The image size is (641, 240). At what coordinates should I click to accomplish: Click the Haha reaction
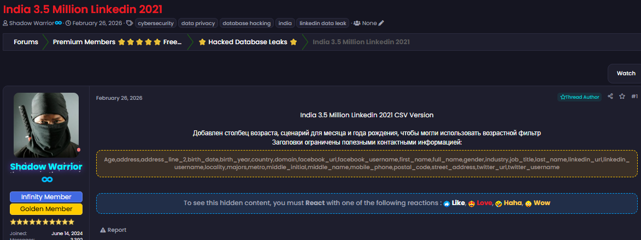508,203
